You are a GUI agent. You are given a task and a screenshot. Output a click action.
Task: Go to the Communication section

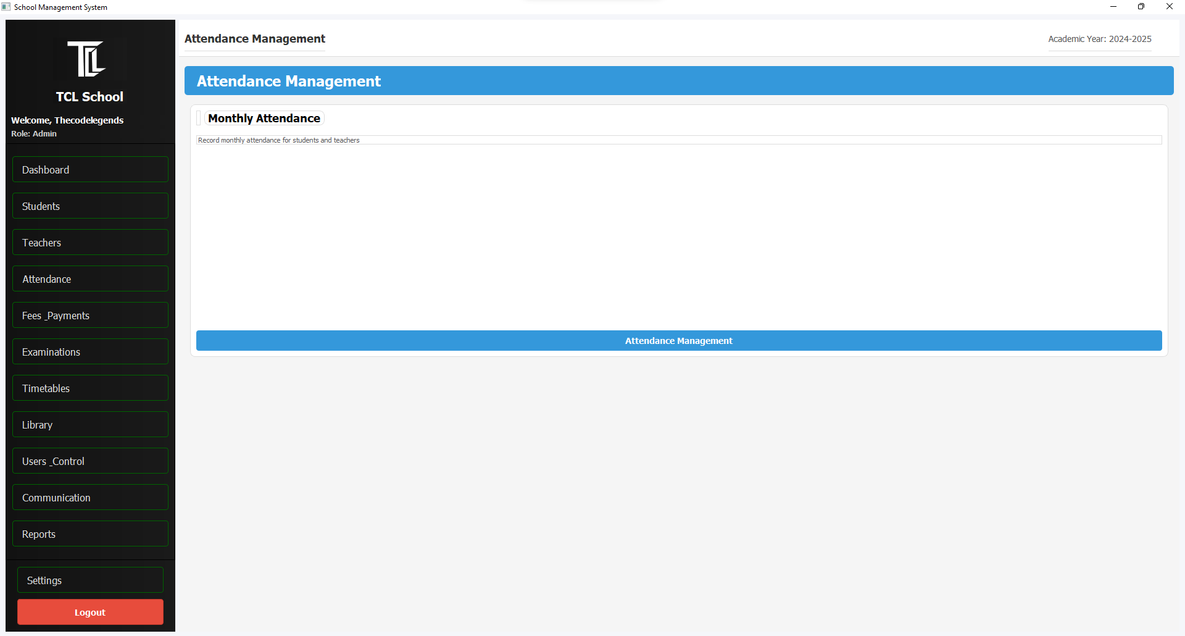(90, 498)
